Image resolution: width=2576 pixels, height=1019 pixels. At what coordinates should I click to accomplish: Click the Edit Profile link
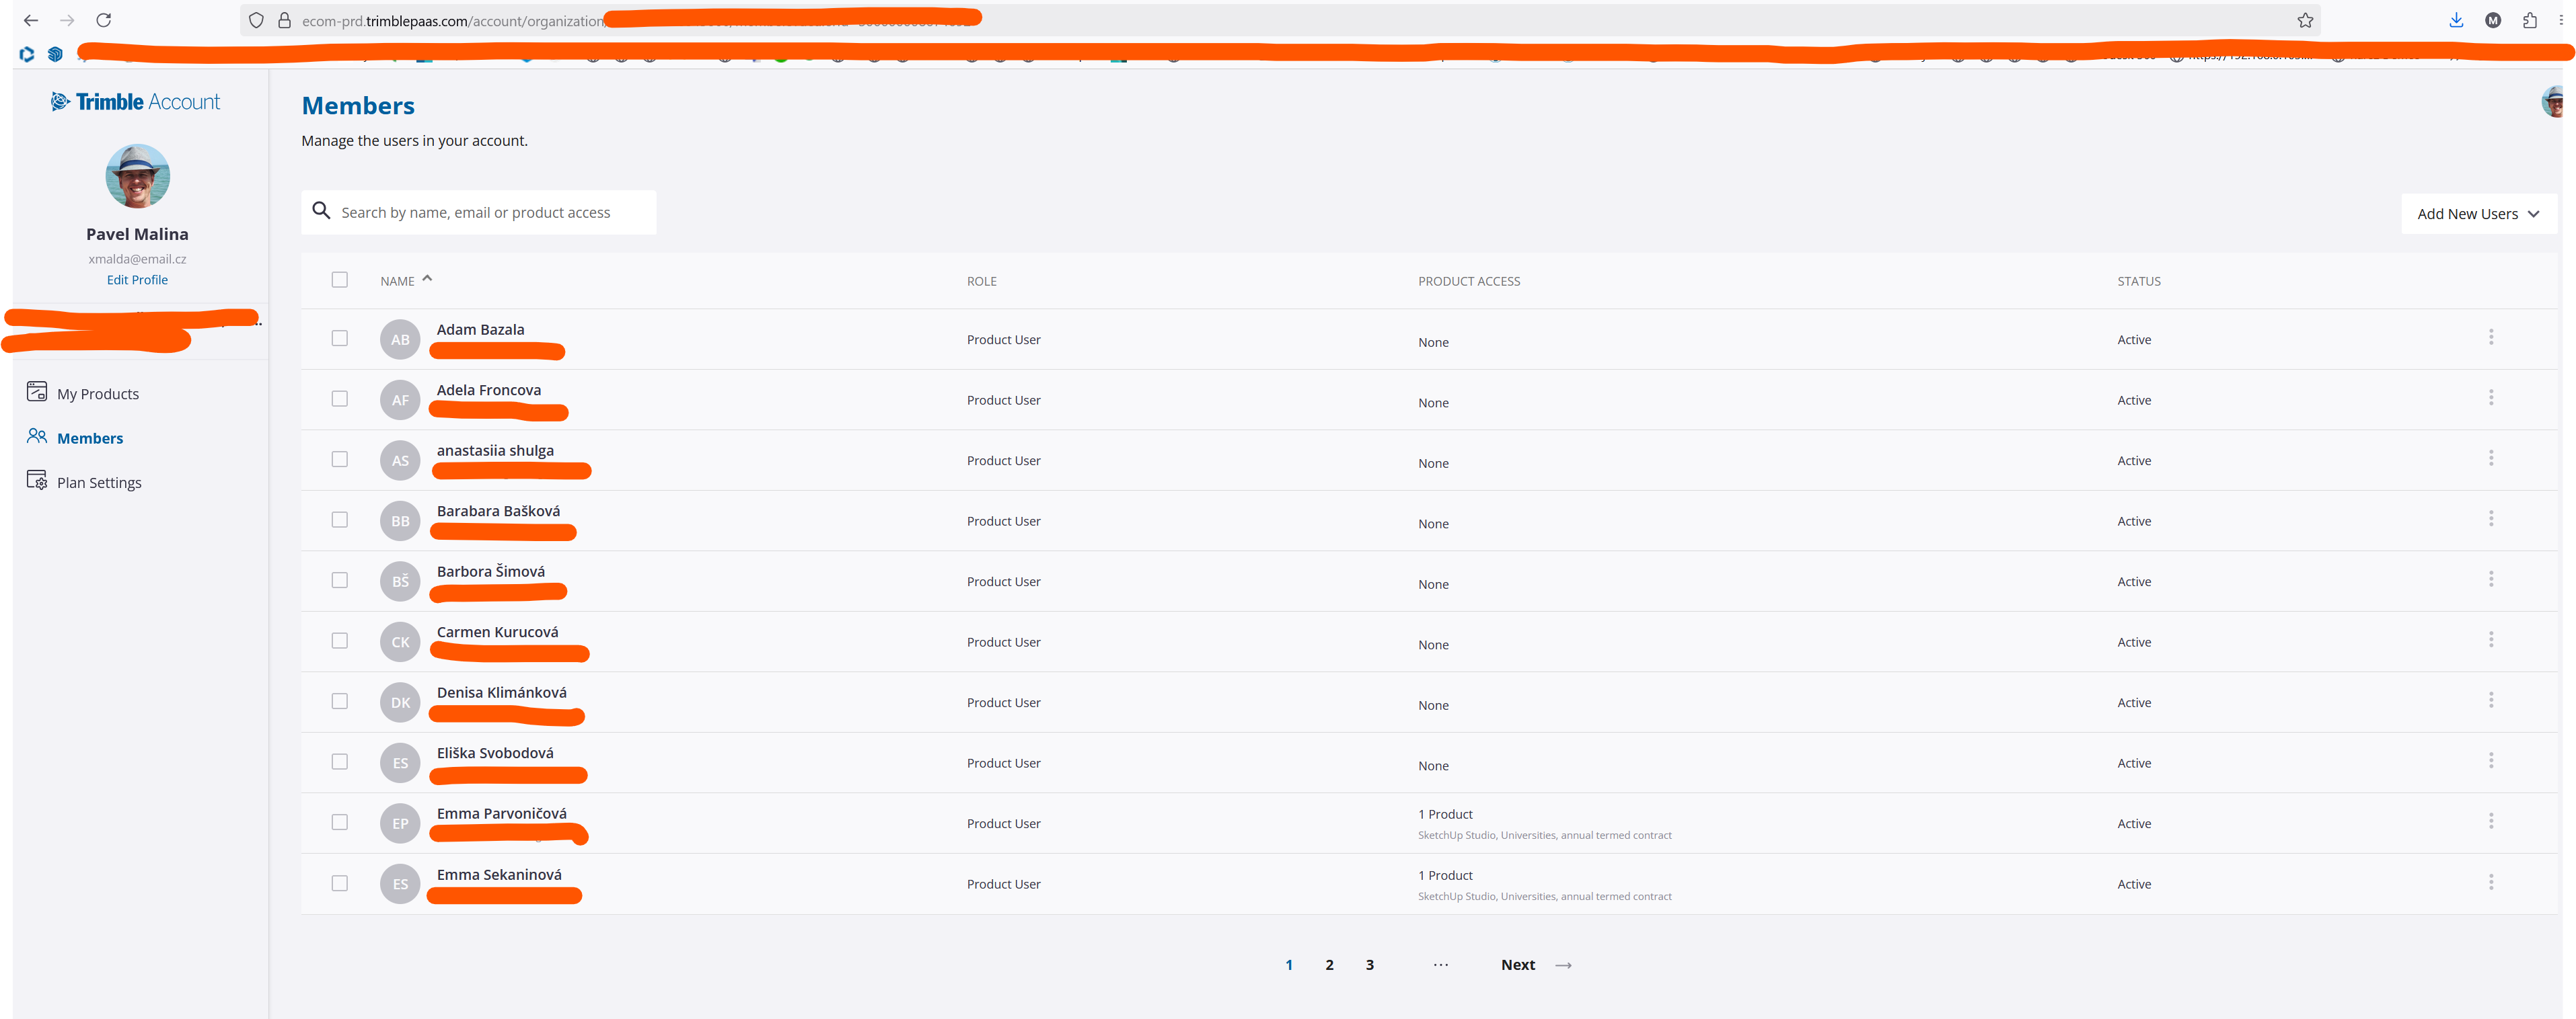coord(137,280)
